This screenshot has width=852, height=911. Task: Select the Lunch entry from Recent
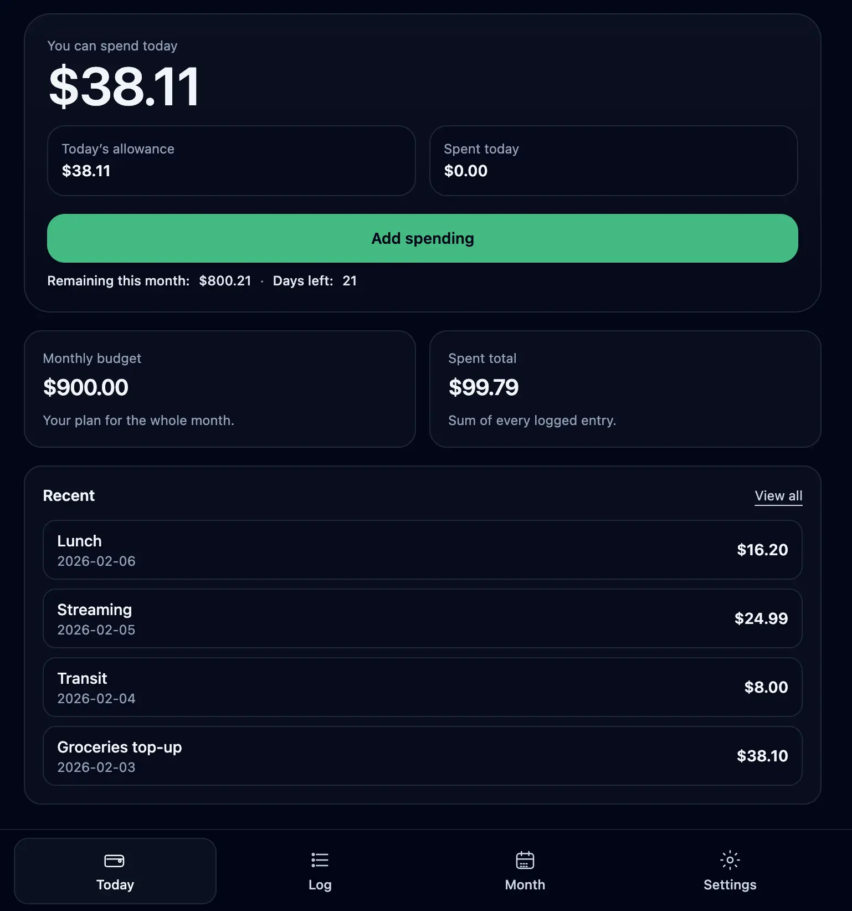click(422, 550)
